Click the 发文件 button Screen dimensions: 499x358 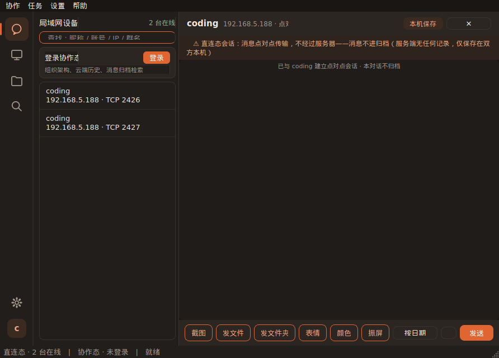tap(233, 333)
